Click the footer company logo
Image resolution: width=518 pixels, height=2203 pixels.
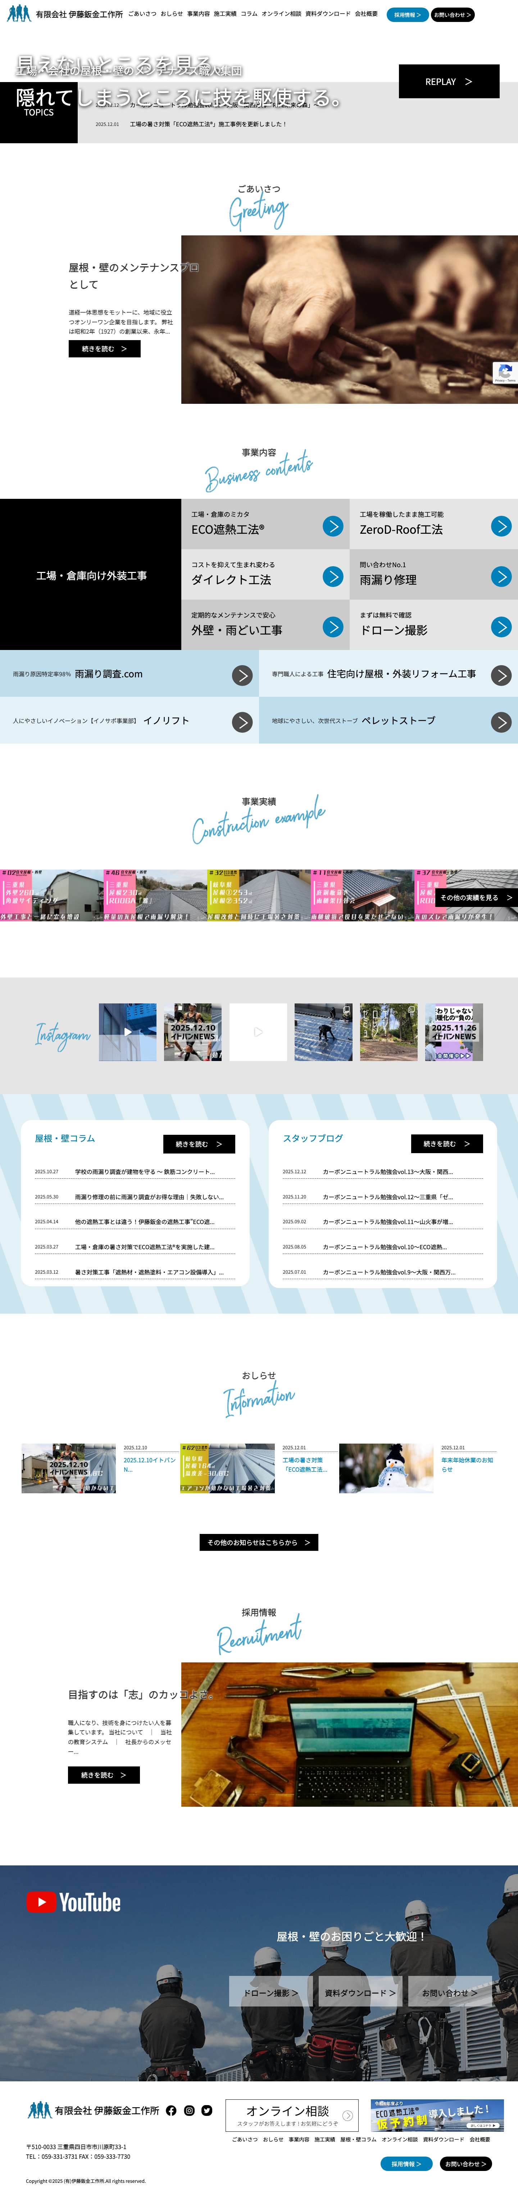(x=93, y=2110)
